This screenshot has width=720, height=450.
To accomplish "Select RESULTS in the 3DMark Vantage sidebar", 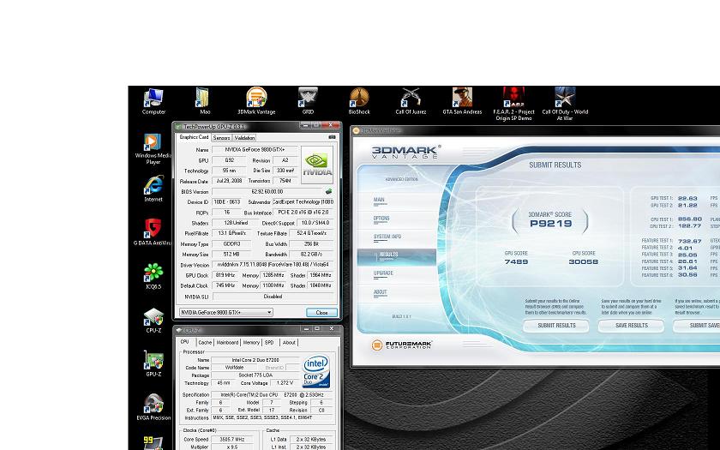I will click(x=396, y=257).
